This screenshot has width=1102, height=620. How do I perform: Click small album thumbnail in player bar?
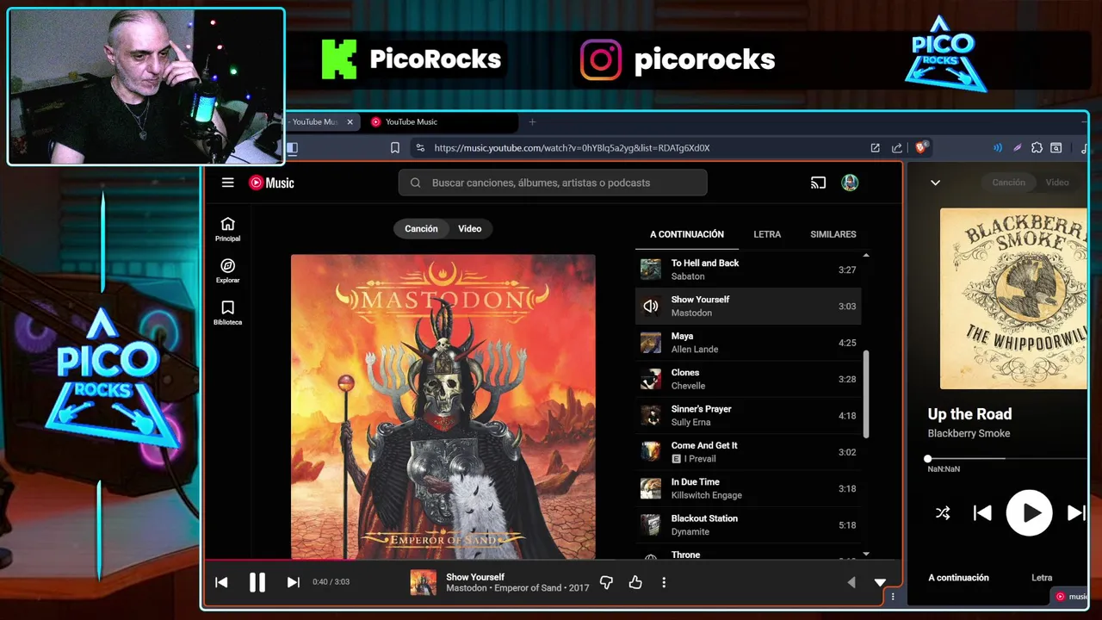click(x=423, y=583)
